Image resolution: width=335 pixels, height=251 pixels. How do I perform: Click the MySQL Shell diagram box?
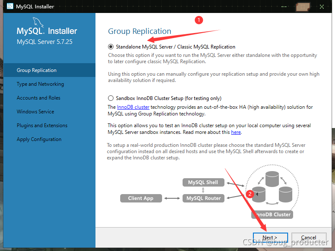204,182
